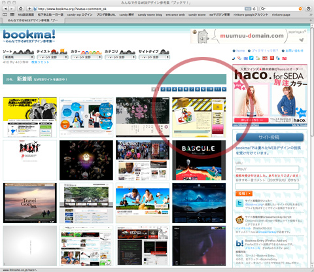Click the ブックマ!って何? link
314x272 pixels.
pyautogui.click(x=265, y=50)
